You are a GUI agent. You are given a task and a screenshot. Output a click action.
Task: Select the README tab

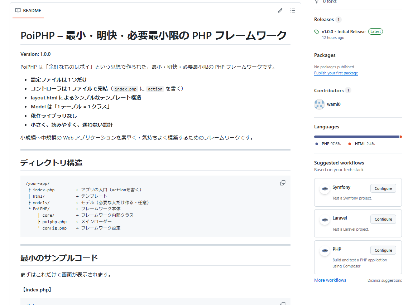[28, 11]
